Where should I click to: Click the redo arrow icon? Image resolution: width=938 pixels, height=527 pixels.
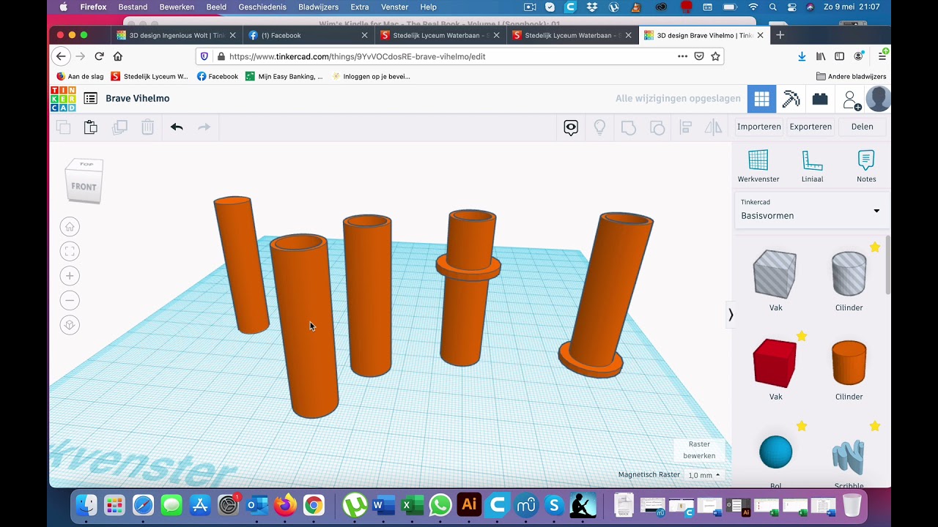click(x=204, y=127)
